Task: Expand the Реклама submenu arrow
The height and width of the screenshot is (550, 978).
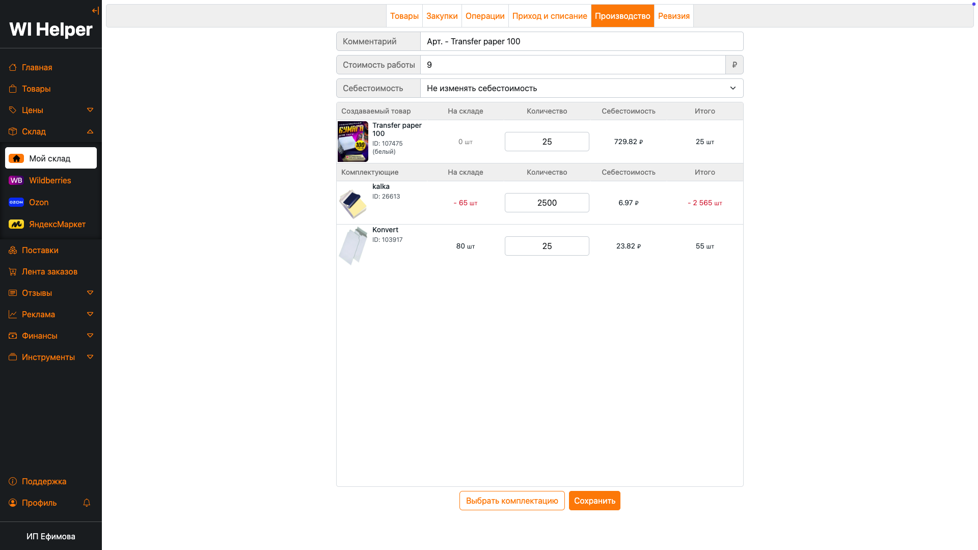Action: tap(90, 314)
